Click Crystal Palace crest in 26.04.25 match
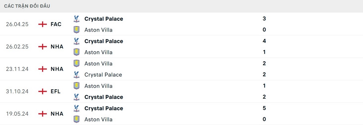Screen dimensions: 363x125 tap(77, 19)
